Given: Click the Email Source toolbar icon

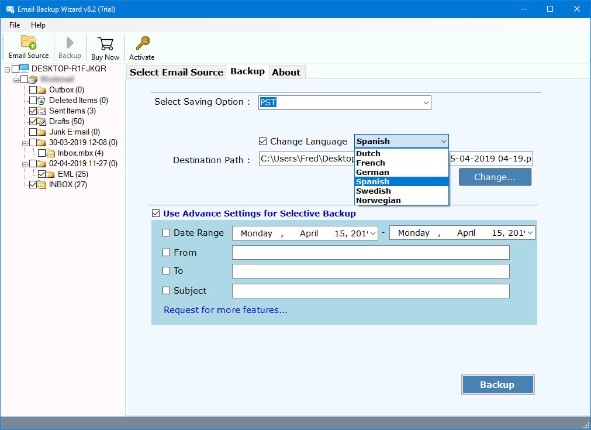Looking at the screenshot, I should click(29, 42).
